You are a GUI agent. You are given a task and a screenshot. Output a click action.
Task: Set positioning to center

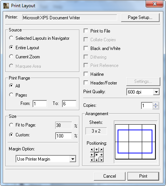tap(97, 155)
